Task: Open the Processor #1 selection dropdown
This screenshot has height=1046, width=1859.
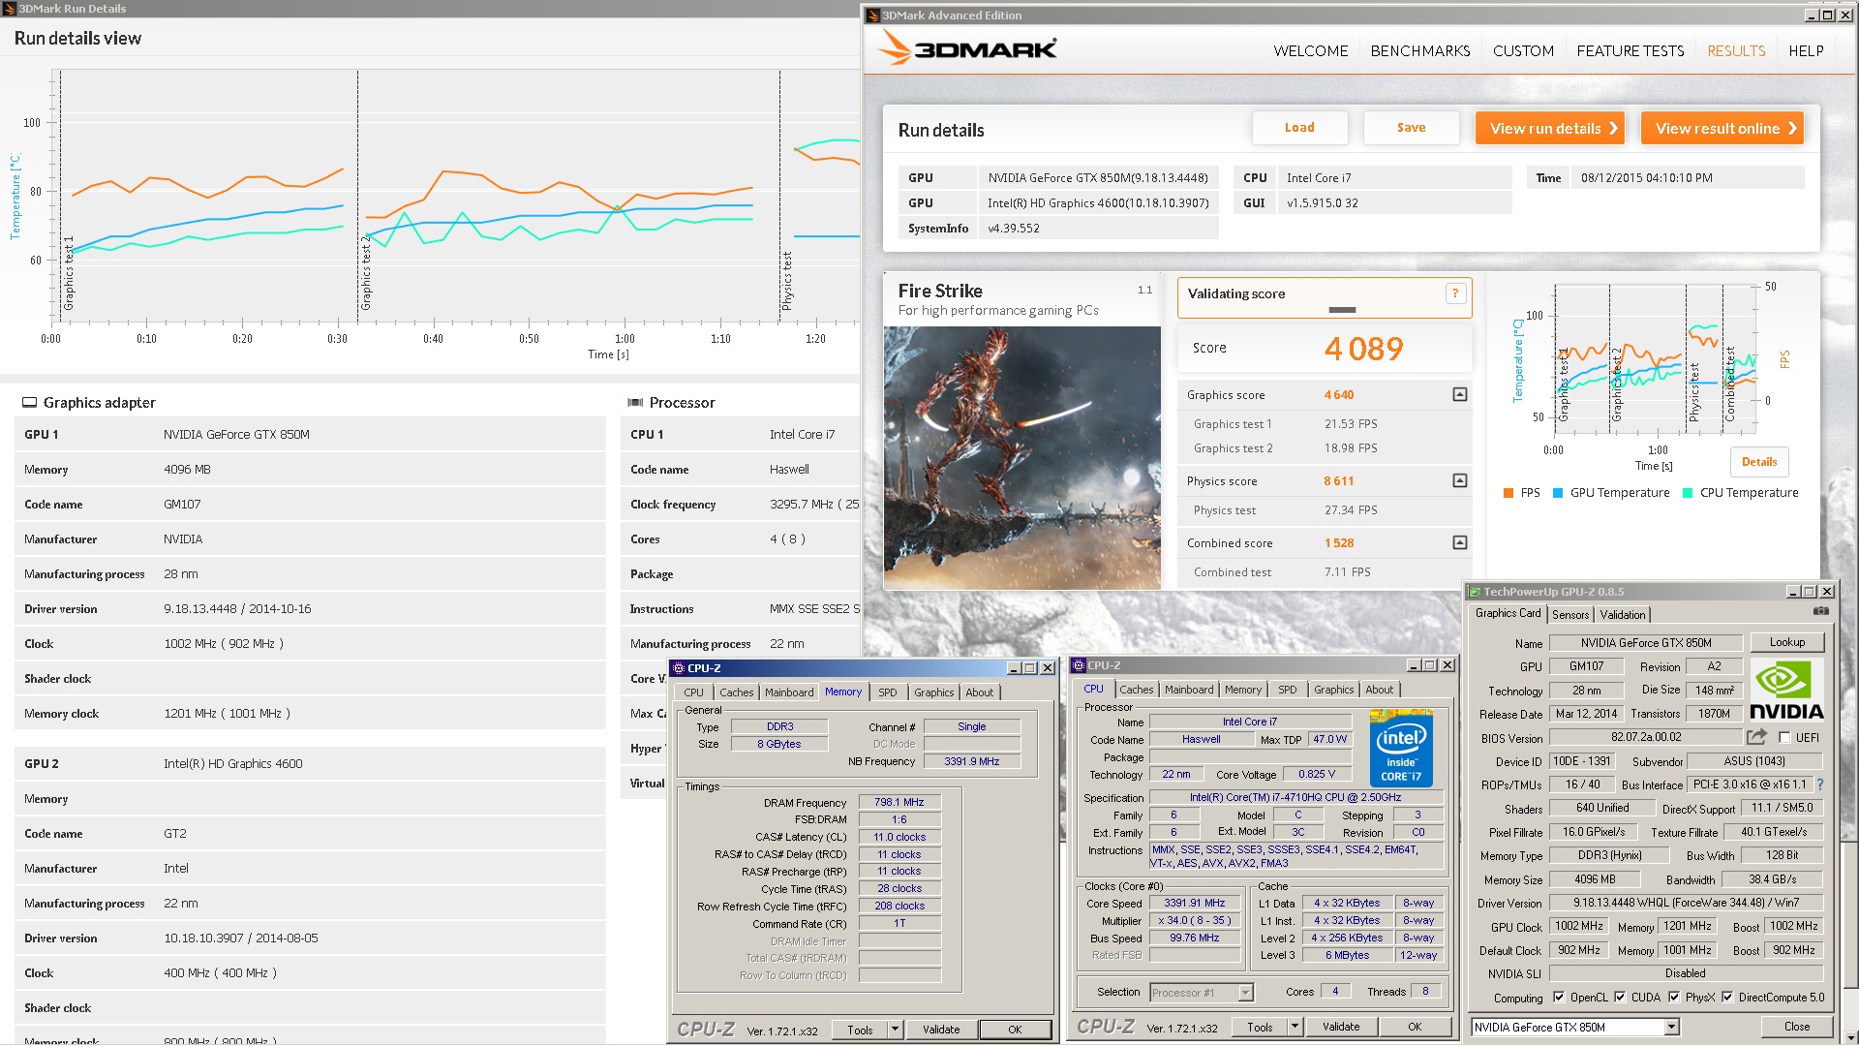Action: (1246, 992)
